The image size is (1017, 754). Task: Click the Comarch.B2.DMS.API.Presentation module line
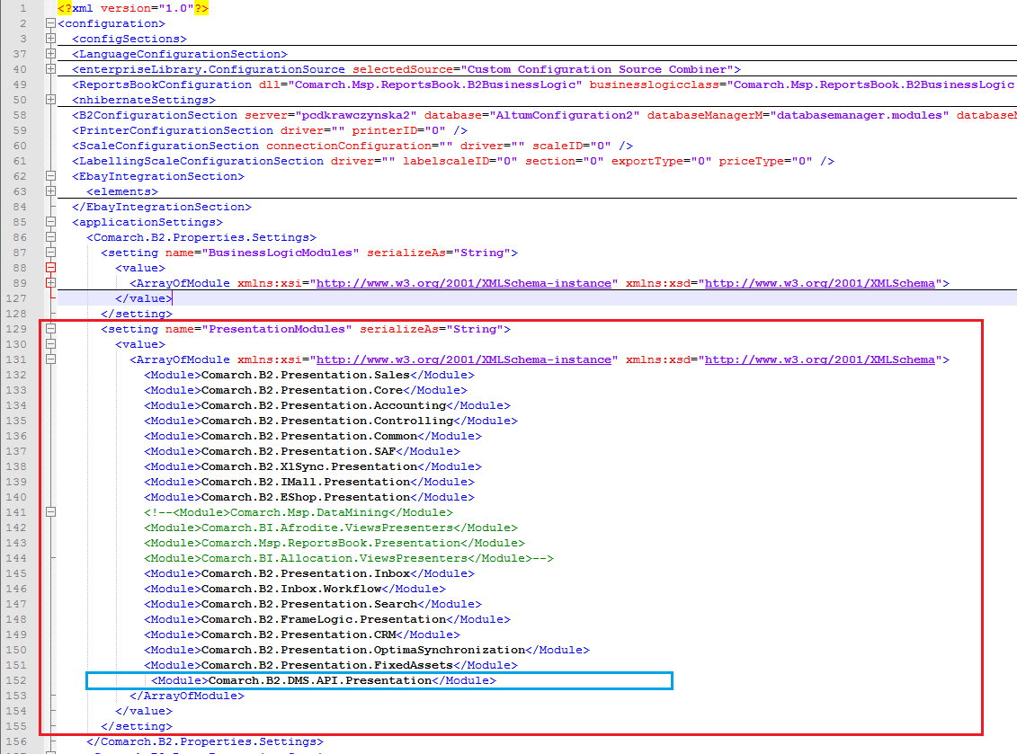pyautogui.click(x=323, y=680)
